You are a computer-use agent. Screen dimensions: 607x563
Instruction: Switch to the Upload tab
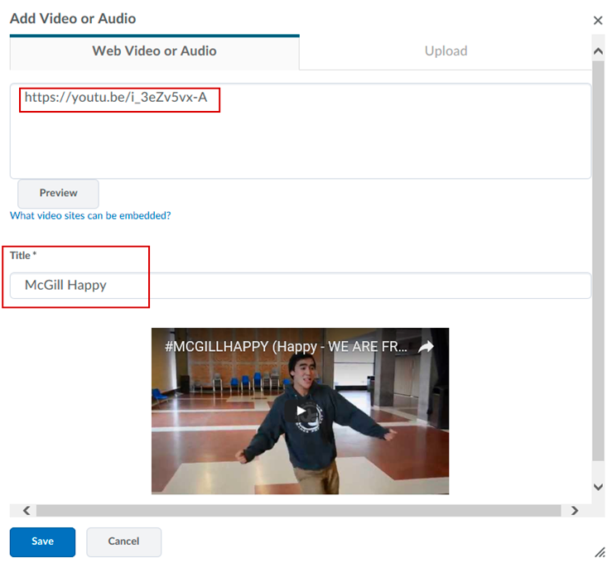tap(446, 51)
